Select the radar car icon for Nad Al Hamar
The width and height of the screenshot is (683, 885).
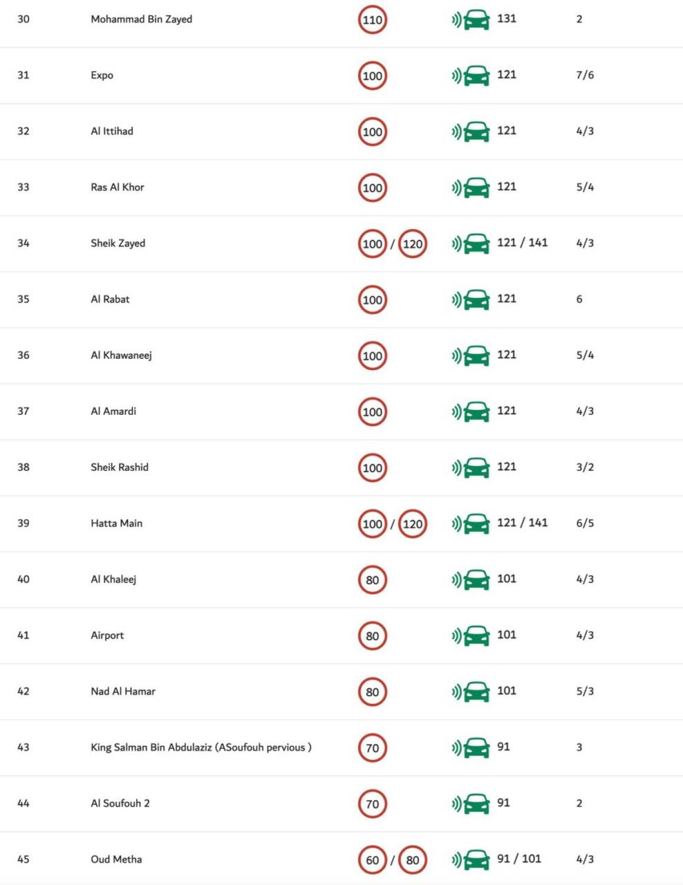pos(471,691)
